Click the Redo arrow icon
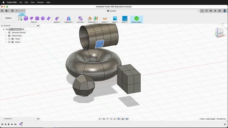This screenshot has height=128, width=228. tap(22, 11)
